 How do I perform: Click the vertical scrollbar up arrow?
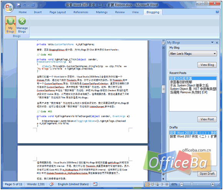[163, 48]
